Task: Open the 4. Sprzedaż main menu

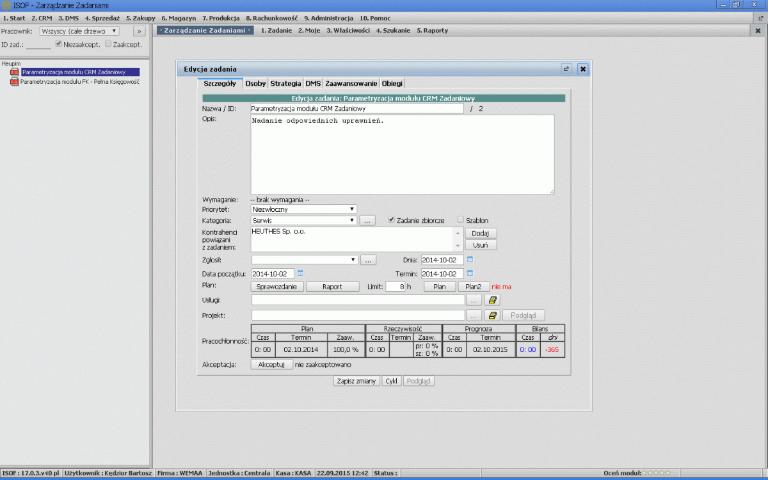Action: coord(102,19)
